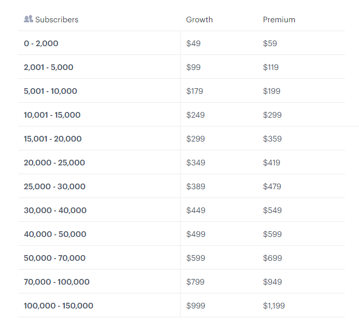Viewport: 359px width, 324px height.
Task: Click the subscribers people icon
Action: coord(29,19)
